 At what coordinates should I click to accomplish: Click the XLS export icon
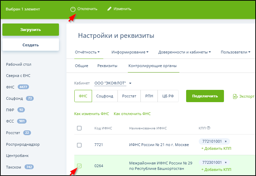[x=235, y=96]
